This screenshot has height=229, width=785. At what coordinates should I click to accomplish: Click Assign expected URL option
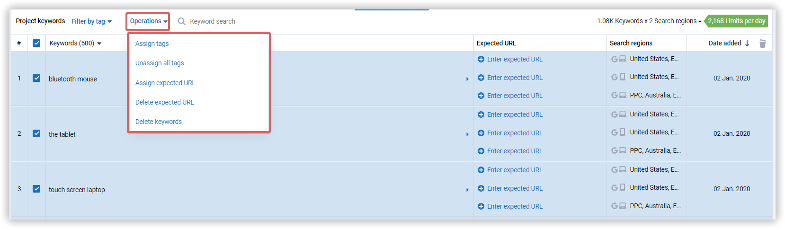[165, 83]
